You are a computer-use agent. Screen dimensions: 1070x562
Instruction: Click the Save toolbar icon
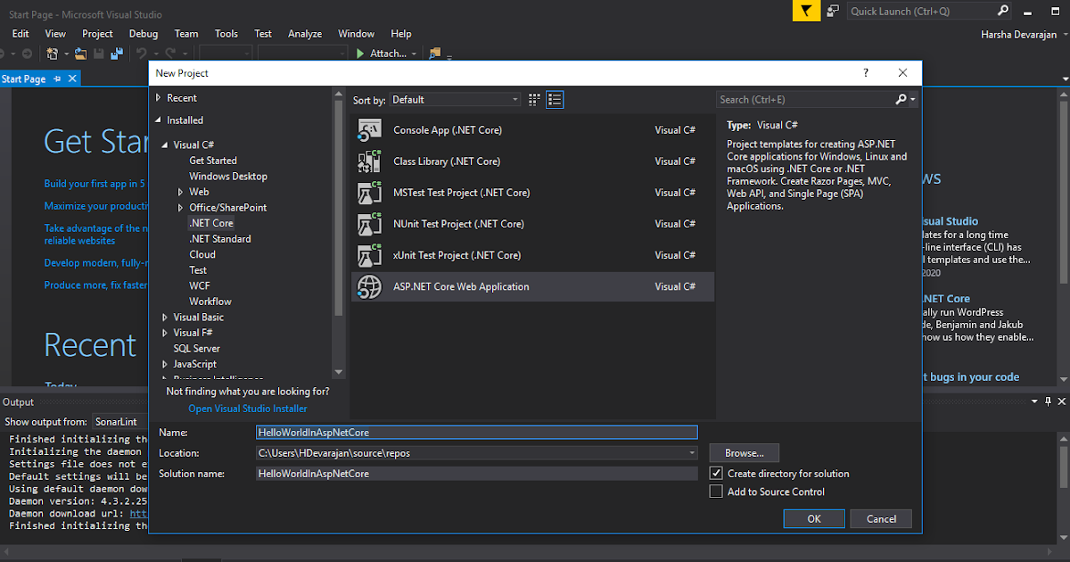tap(98, 54)
